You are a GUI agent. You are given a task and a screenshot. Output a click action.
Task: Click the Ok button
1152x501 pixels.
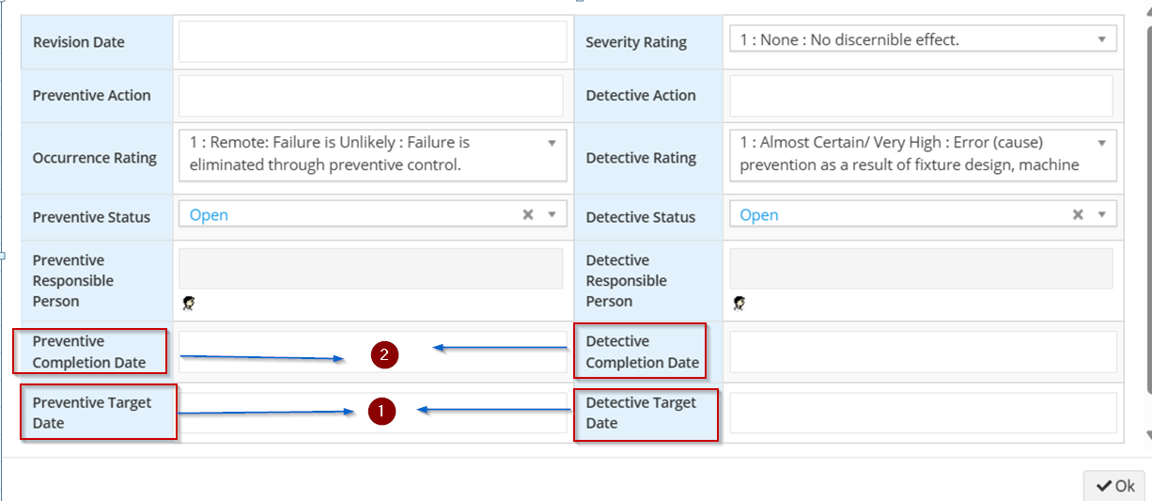point(1115,485)
